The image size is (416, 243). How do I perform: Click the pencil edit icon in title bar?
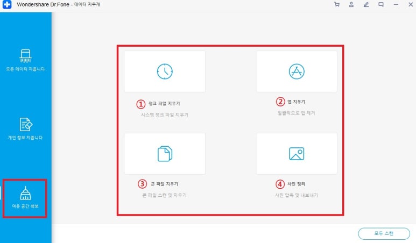click(x=366, y=4)
